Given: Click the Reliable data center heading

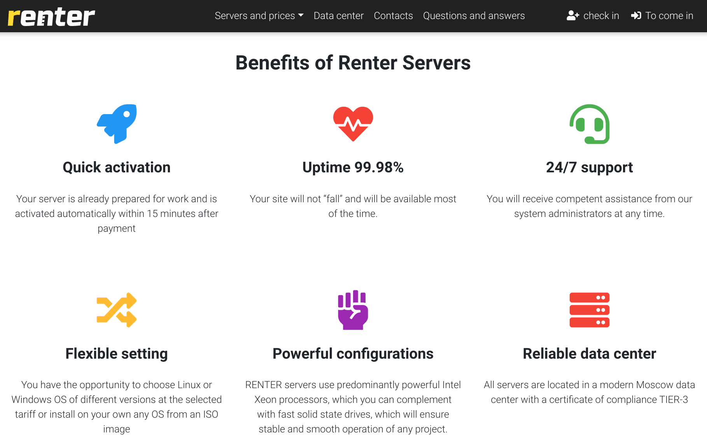Looking at the screenshot, I should coord(590,354).
